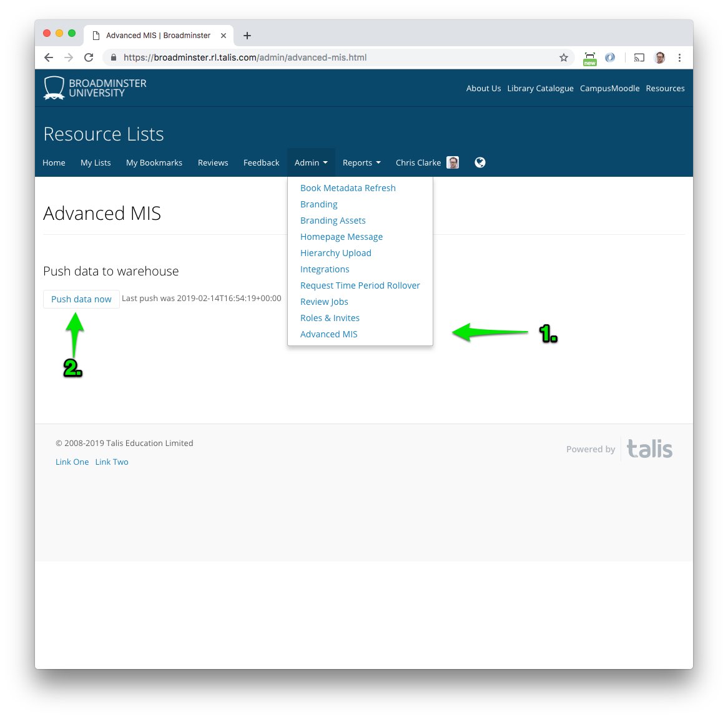
Task: Click the cast icon in browser toolbar
Action: pos(639,57)
